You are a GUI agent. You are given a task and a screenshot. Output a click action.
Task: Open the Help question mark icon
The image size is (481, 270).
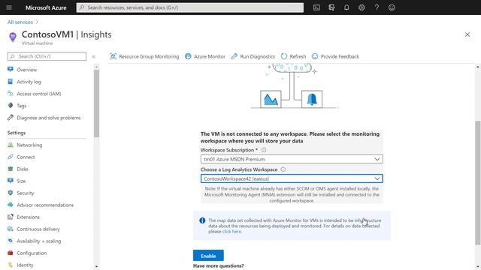pyautogui.click(x=377, y=7)
